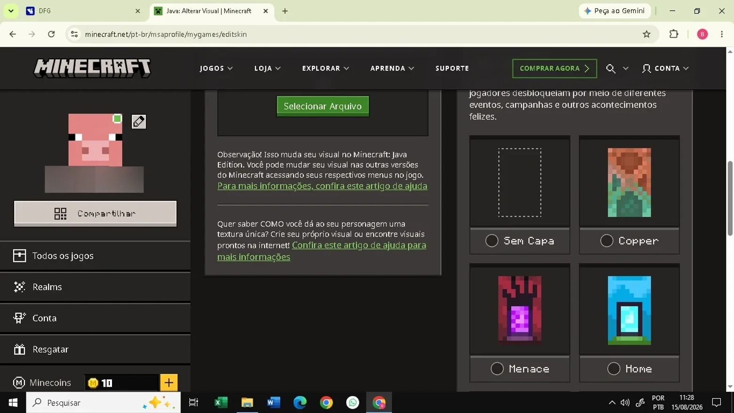Viewport: 734px width, 413px height.
Task: Open a new browser tab
Action: pos(285,11)
